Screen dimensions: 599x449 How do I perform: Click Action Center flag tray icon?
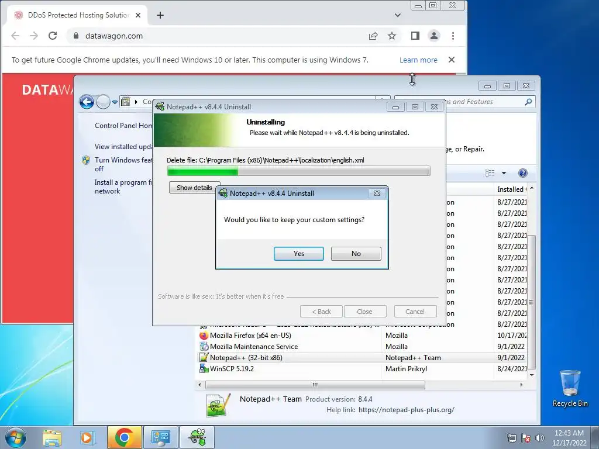[x=526, y=438]
